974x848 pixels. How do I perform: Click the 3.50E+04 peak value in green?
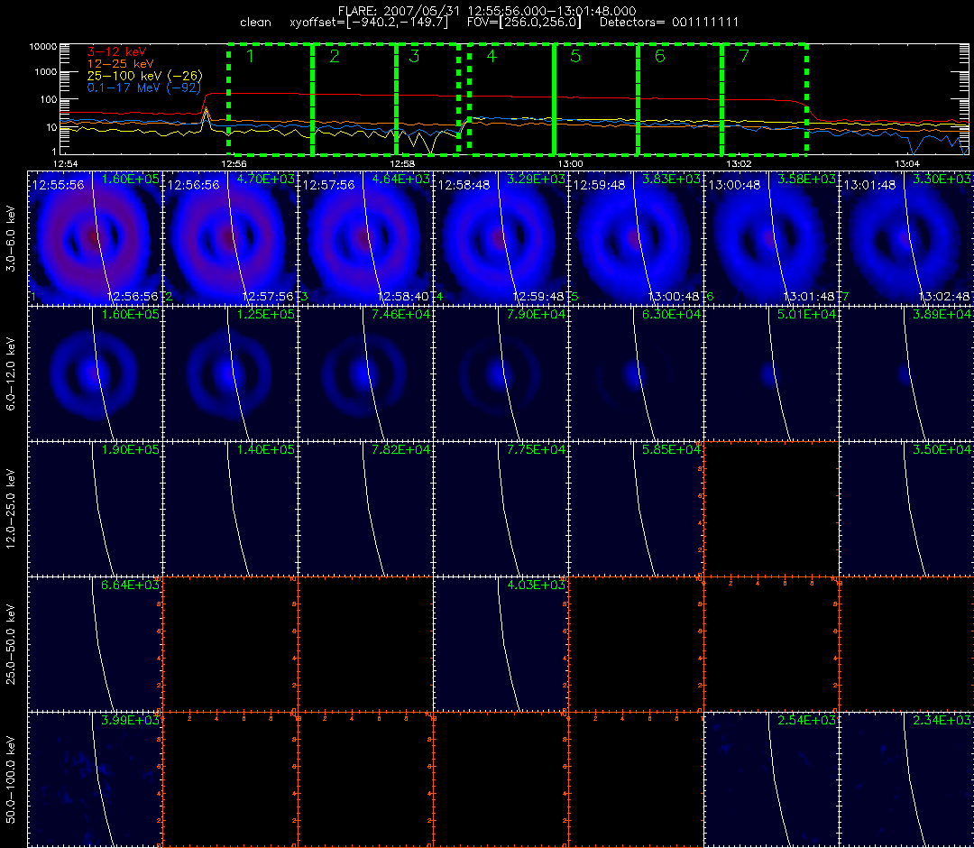point(942,449)
